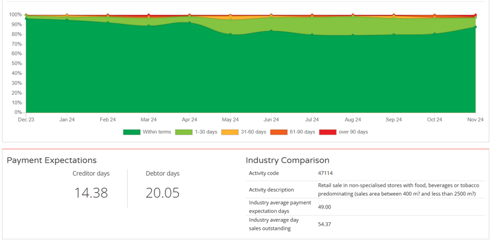Select Within terms data point at May 24
Viewport: 493px width, 242px height.
231,34
